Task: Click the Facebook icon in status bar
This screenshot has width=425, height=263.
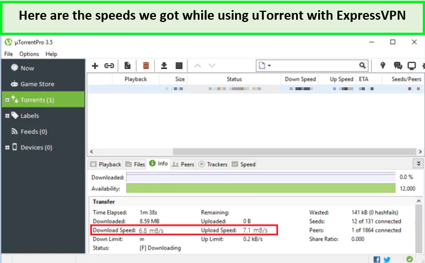Action: pyautogui.click(x=377, y=260)
